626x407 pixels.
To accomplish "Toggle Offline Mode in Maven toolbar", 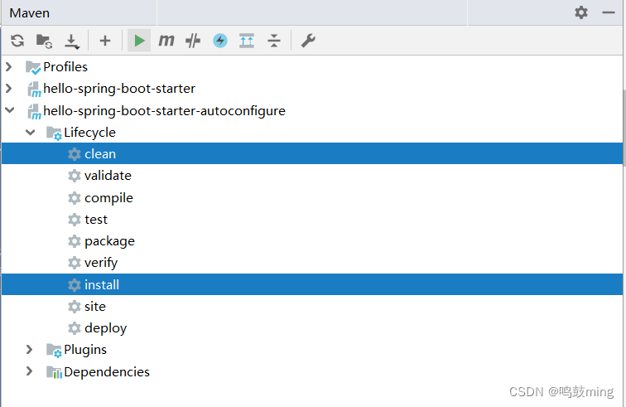I will tap(193, 41).
